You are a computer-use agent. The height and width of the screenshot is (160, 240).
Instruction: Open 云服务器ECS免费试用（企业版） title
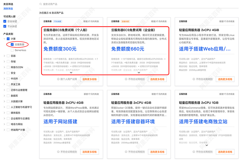pyautogui.click(x=133, y=30)
